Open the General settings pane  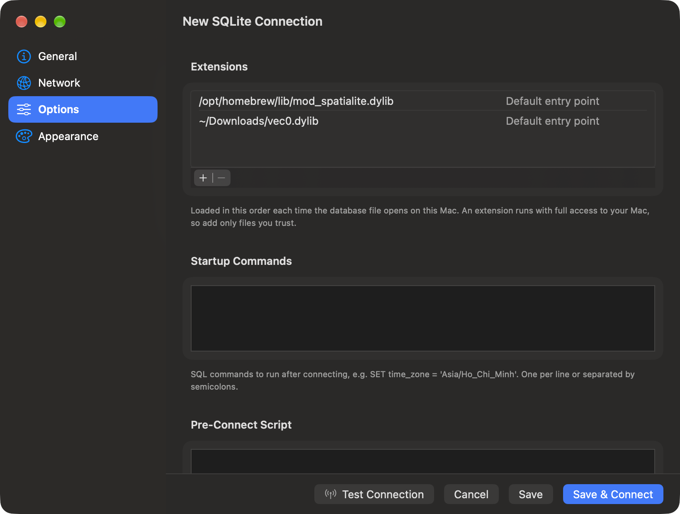pyautogui.click(x=83, y=56)
